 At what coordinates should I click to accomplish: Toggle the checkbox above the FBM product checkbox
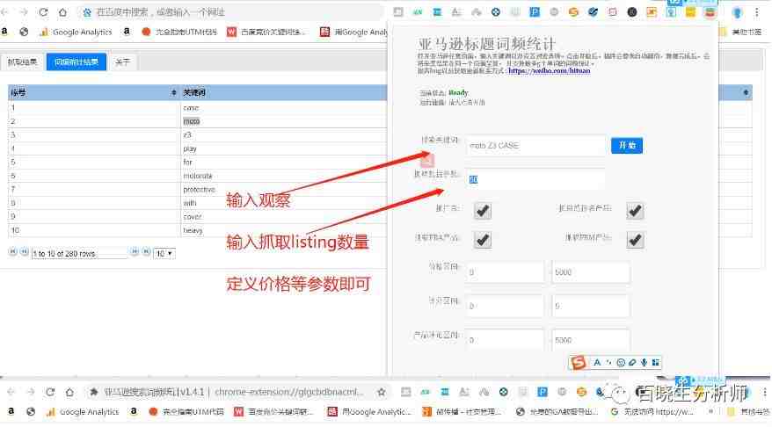[x=635, y=211]
